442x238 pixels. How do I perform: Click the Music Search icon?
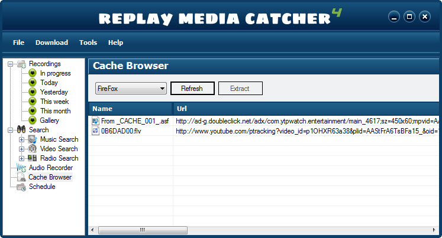(33, 139)
